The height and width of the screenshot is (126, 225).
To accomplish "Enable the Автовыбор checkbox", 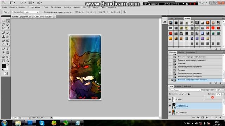I will click(x=12, y=12).
